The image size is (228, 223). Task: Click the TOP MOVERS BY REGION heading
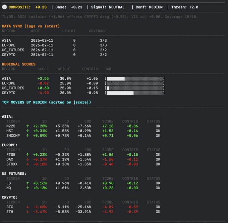click(x=47, y=102)
